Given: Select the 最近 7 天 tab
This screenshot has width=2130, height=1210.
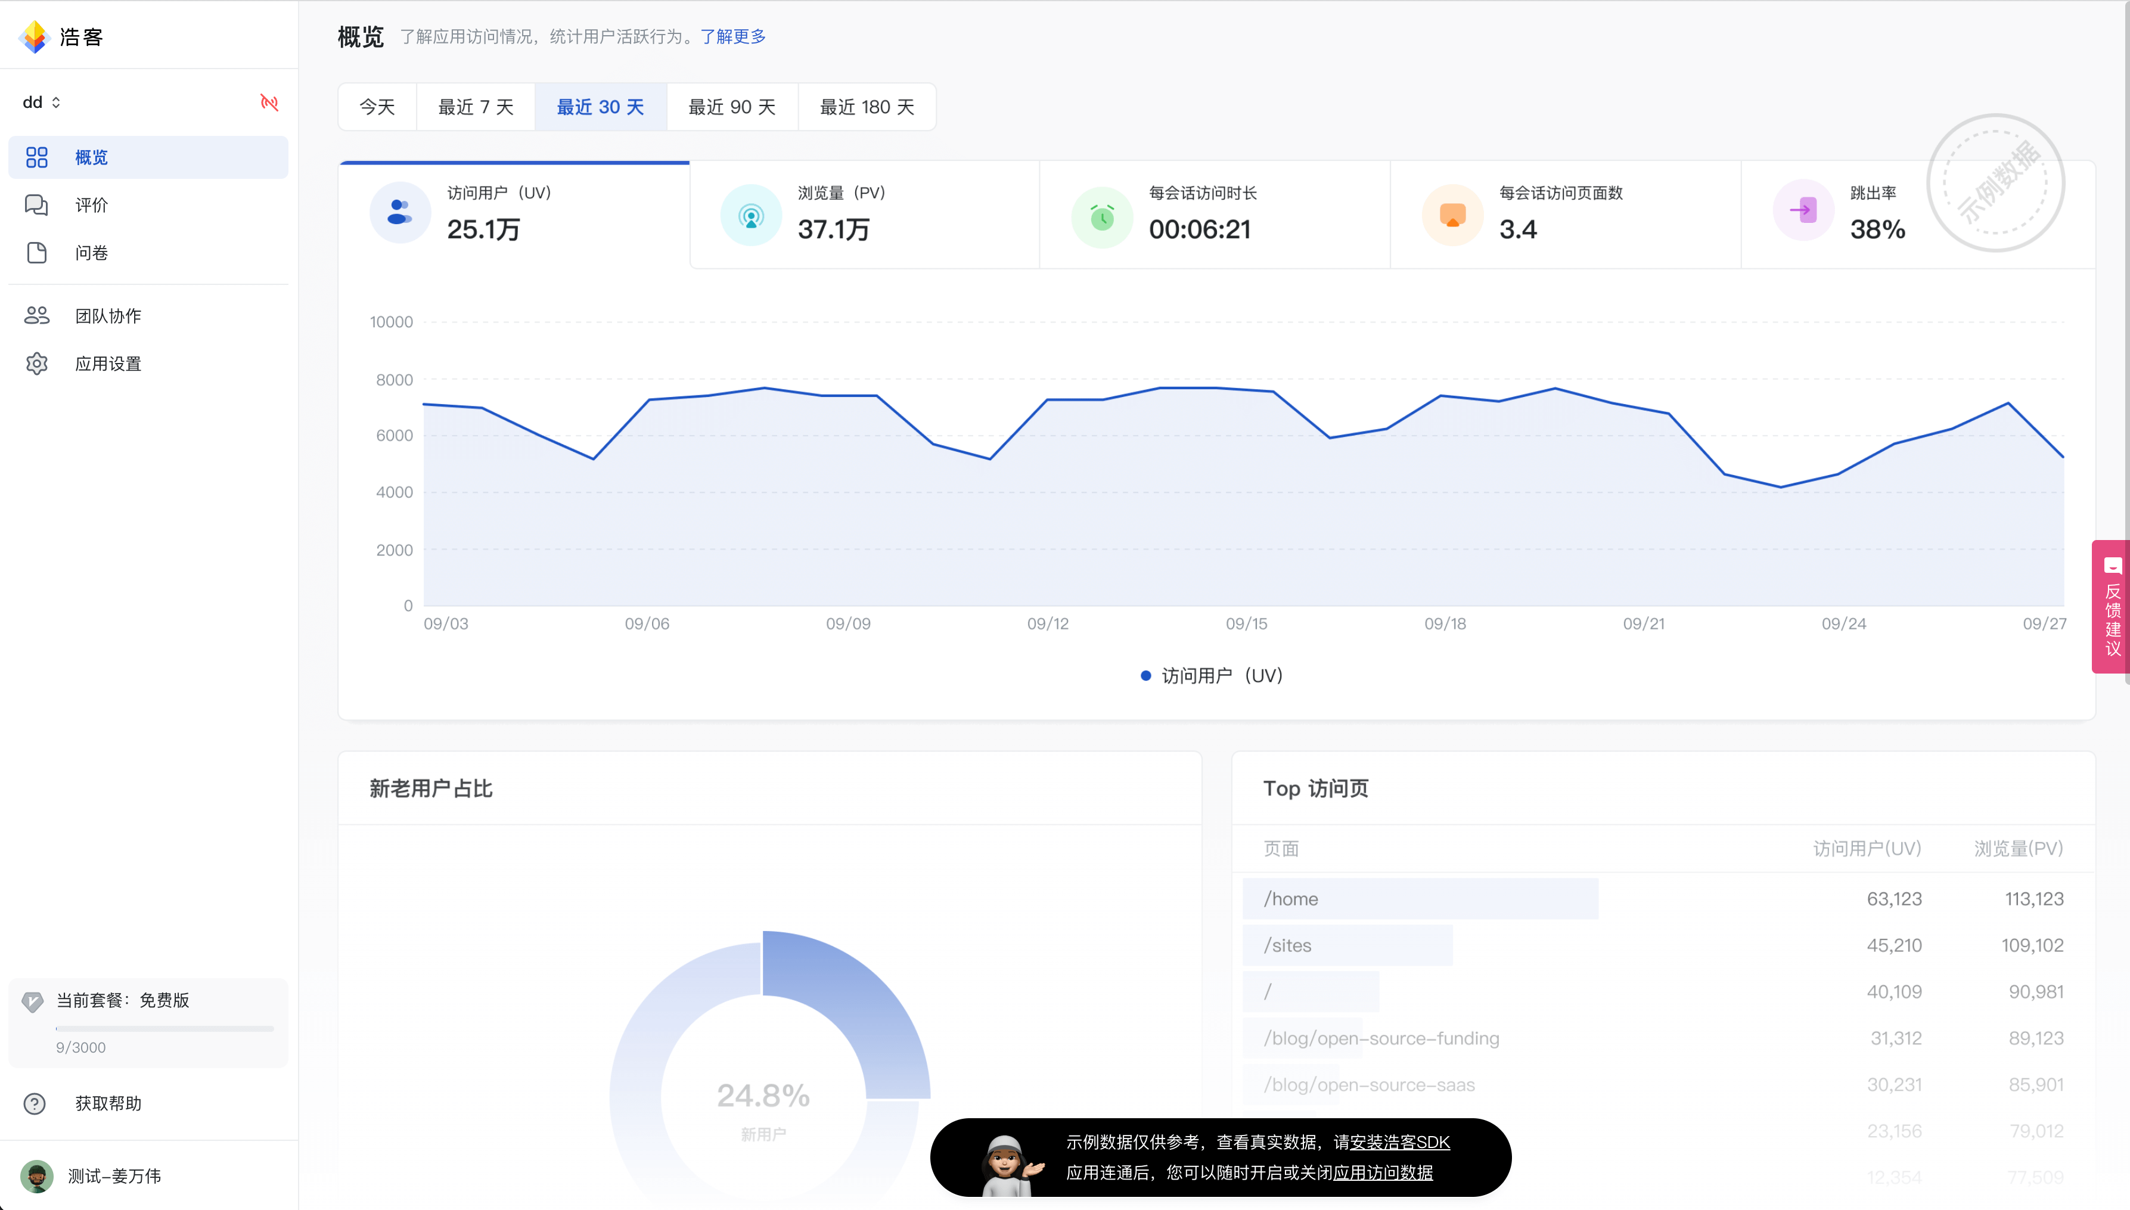Looking at the screenshot, I should click(x=476, y=107).
